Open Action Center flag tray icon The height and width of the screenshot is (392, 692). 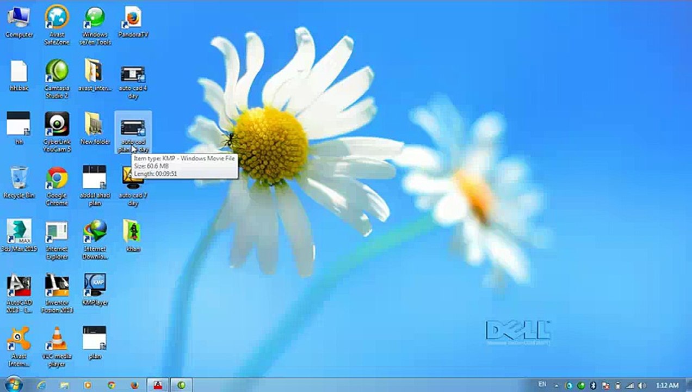(606, 385)
